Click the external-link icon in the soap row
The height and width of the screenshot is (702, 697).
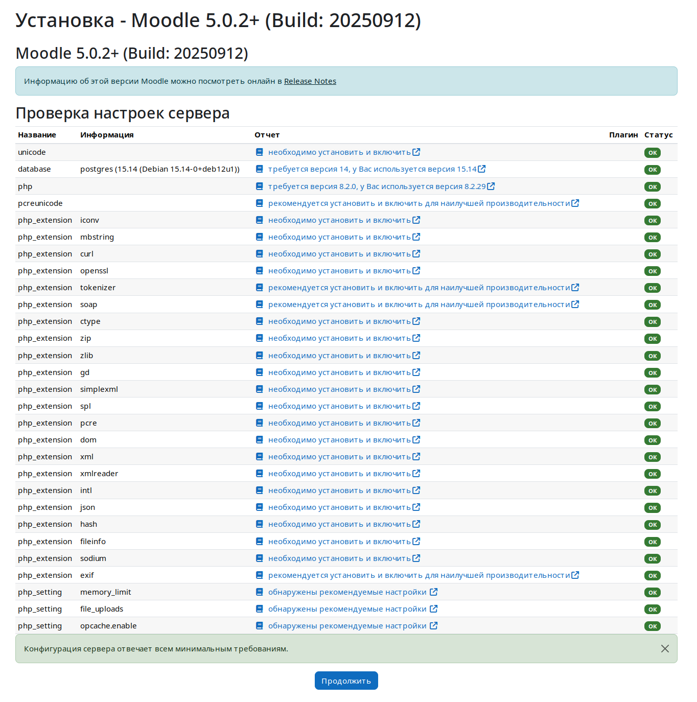[x=575, y=304]
